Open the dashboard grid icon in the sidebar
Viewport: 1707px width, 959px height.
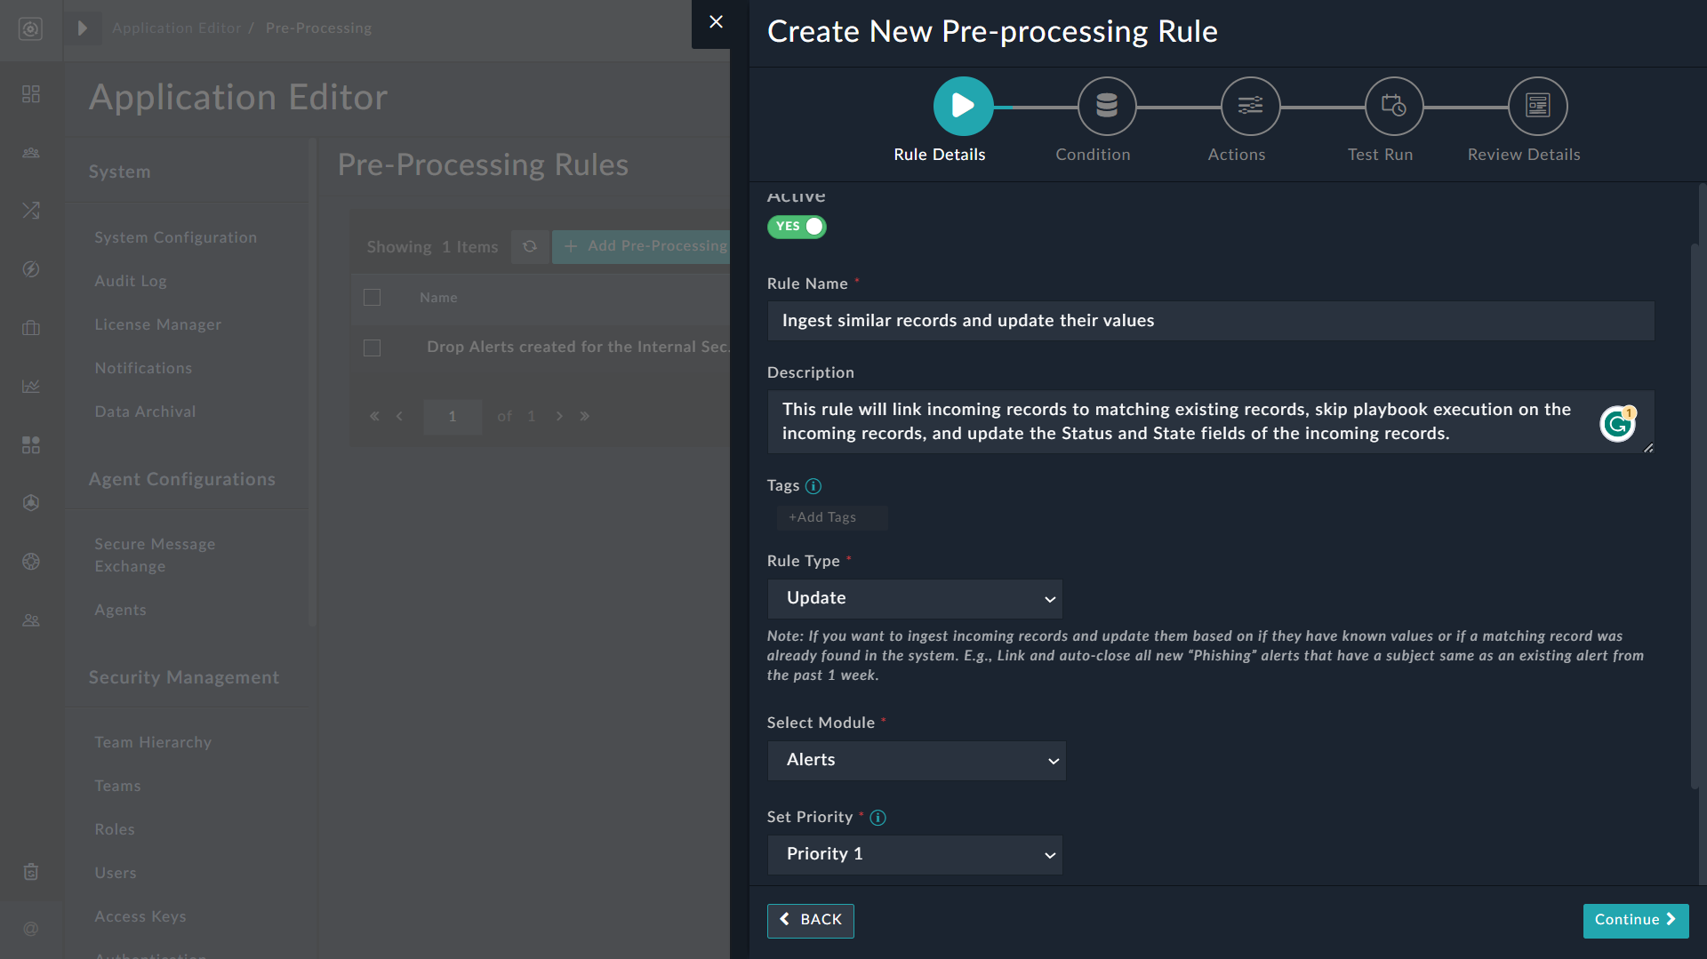pyautogui.click(x=30, y=93)
